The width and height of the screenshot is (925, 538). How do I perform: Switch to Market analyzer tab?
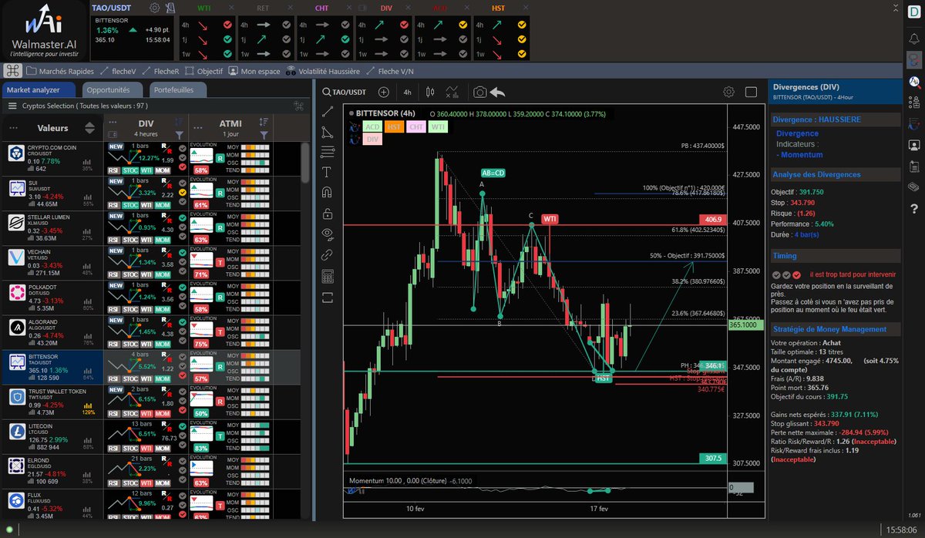pyautogui.click(x=39, y=90)
